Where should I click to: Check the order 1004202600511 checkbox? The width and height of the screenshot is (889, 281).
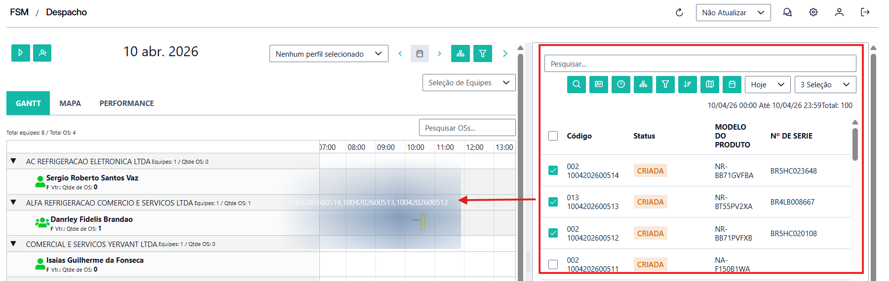pyautogui.click(x=553, y=264)
